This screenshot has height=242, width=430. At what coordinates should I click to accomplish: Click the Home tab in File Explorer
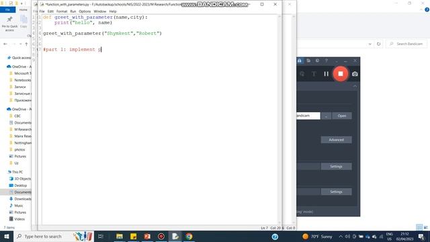click(x=23, y=9)
